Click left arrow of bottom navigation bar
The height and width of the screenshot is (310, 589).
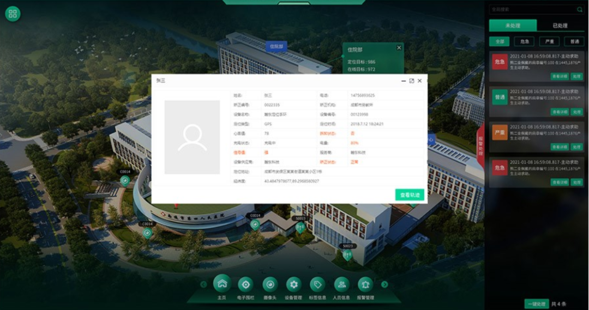click(x=203, y=284)
